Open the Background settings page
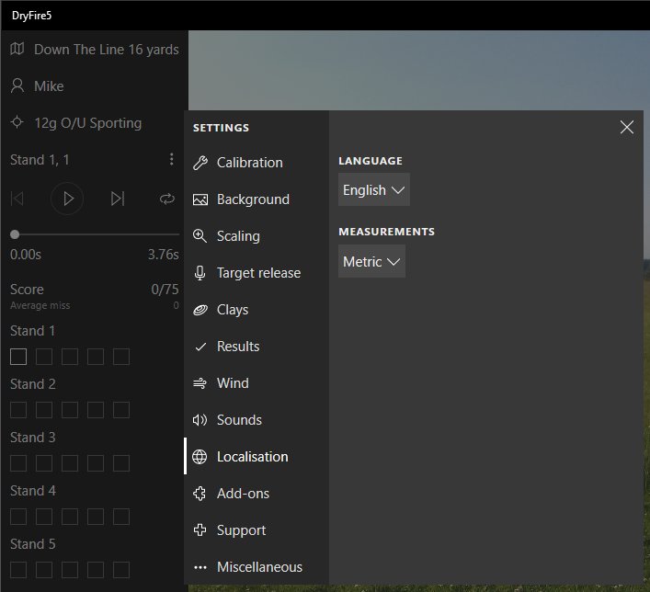Screen dimensions: 650x592 pyautogui.click(x=253, y=199)
